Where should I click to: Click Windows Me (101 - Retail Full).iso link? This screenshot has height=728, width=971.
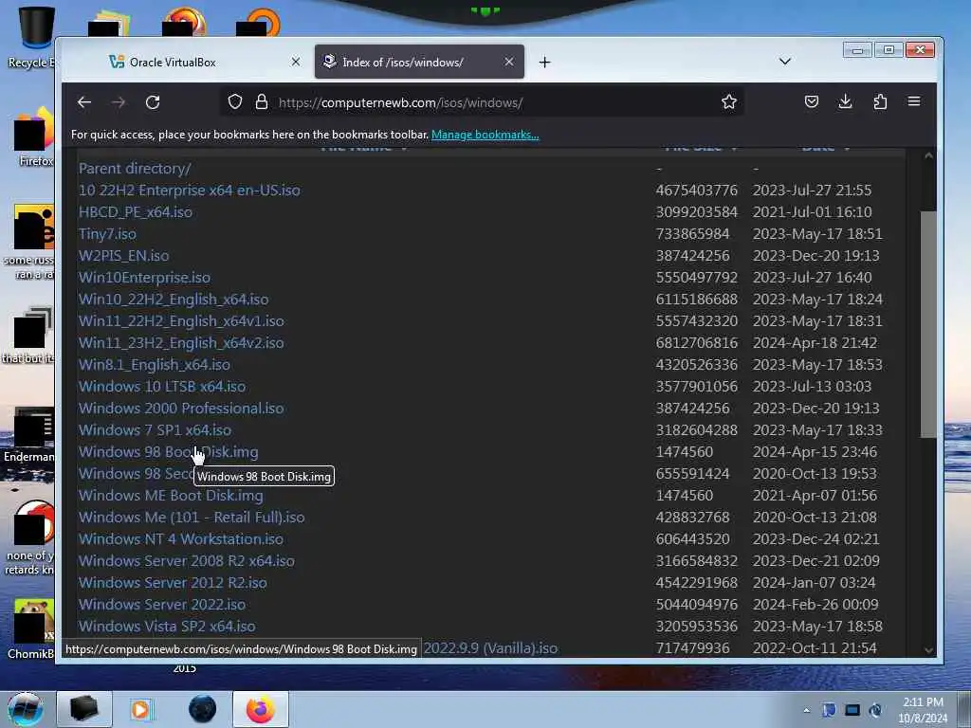coord(192,517)
